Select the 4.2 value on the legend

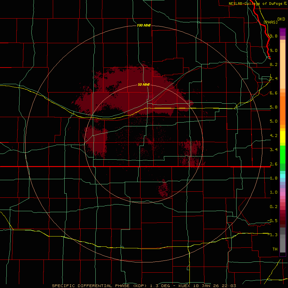coord(274,135)
